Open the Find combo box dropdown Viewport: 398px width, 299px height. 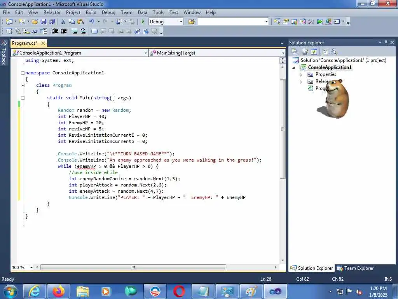266,22
